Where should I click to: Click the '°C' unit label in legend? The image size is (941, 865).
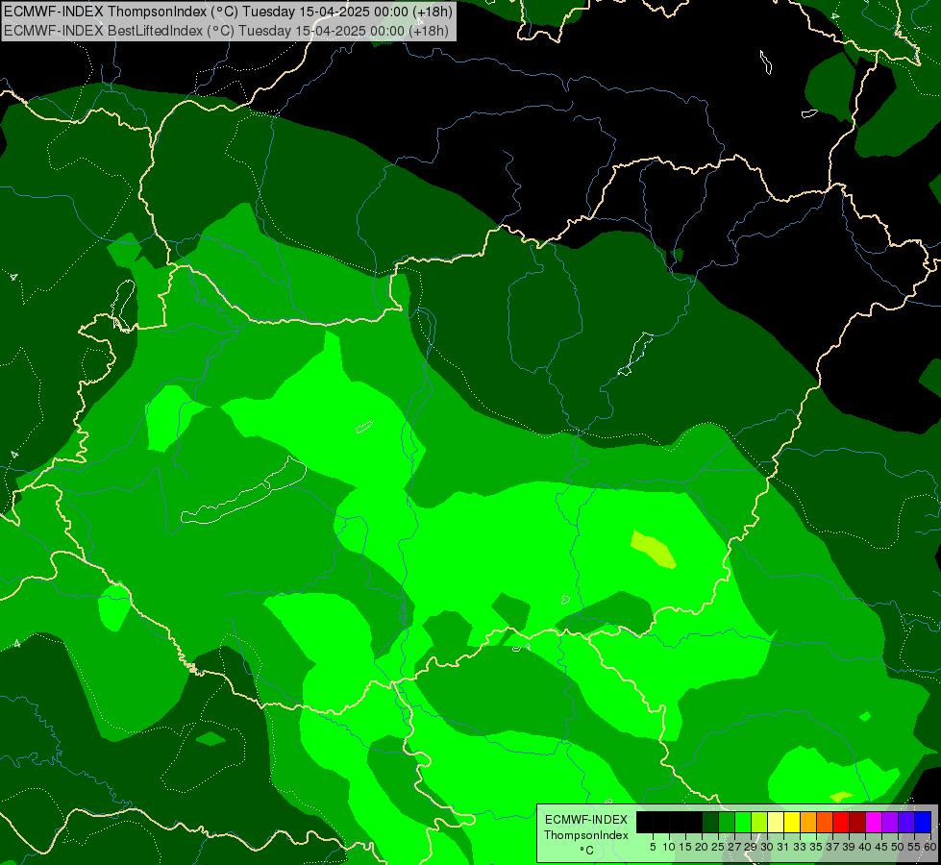tap(586, 851)
